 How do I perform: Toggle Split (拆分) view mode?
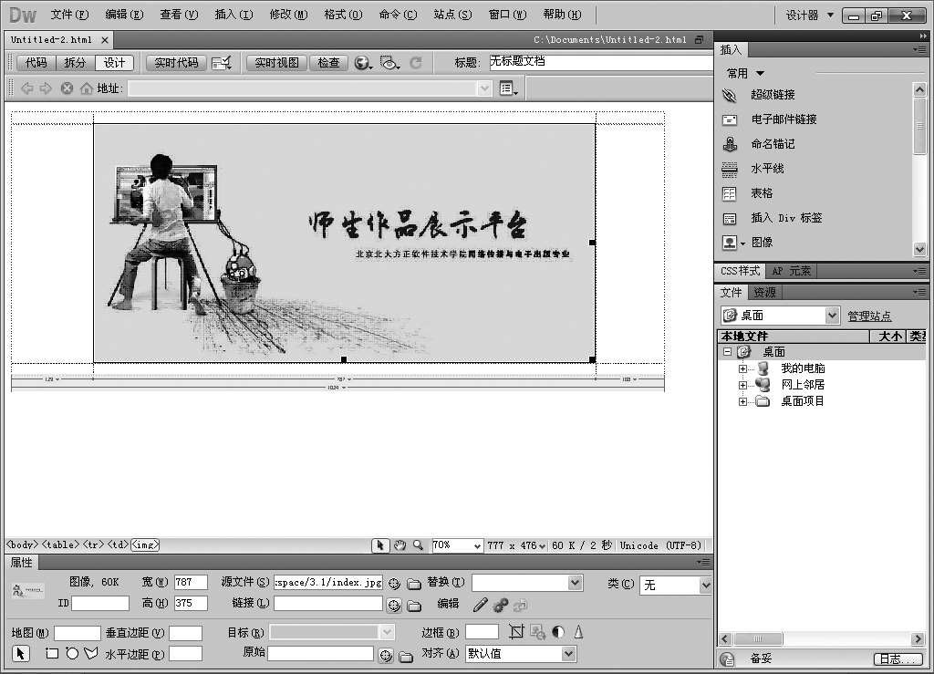coord(75,63)
